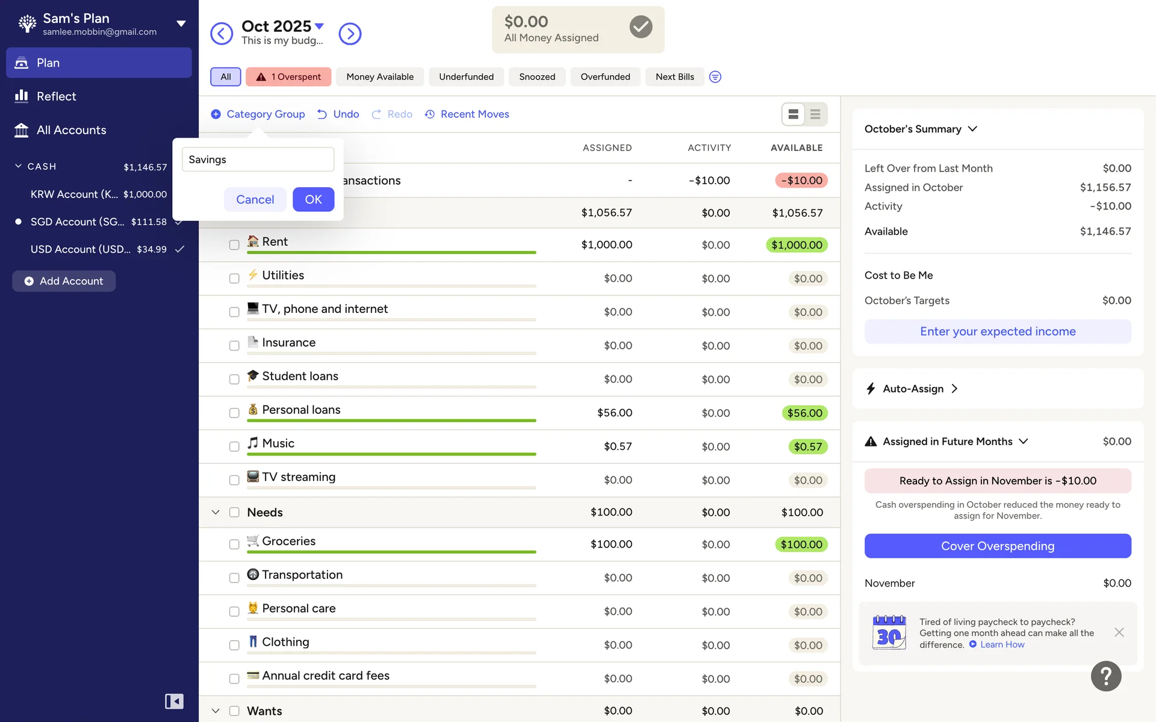This screenshot has width=1156, height=722.
Task: Tick the Groceries checkbox
Action: pos(234,545)
